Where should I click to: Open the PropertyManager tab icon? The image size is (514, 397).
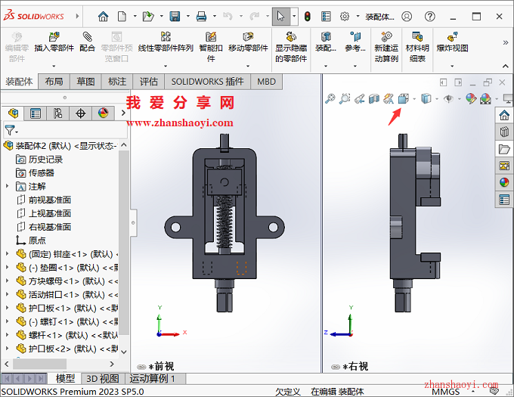pyautogui.click(x=36, y=113)
